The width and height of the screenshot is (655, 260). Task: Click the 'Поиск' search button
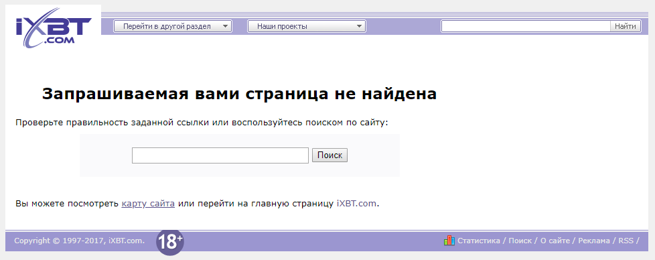(330, 155)
